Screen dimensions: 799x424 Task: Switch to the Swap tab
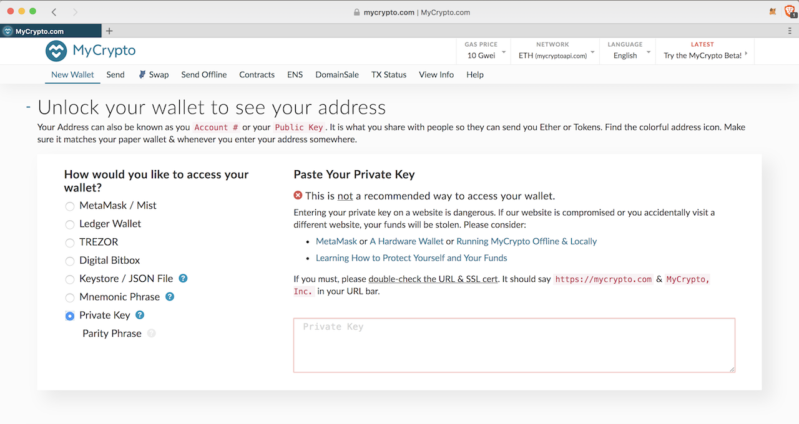(154, 74)
